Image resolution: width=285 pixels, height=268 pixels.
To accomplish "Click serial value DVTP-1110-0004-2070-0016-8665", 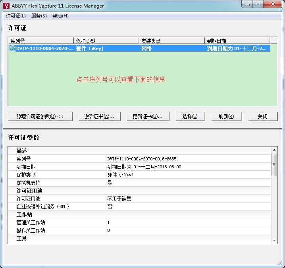I will tap(142, 159).
